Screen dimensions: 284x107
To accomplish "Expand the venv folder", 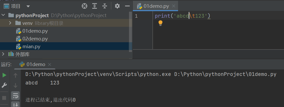I will (10, 23).
